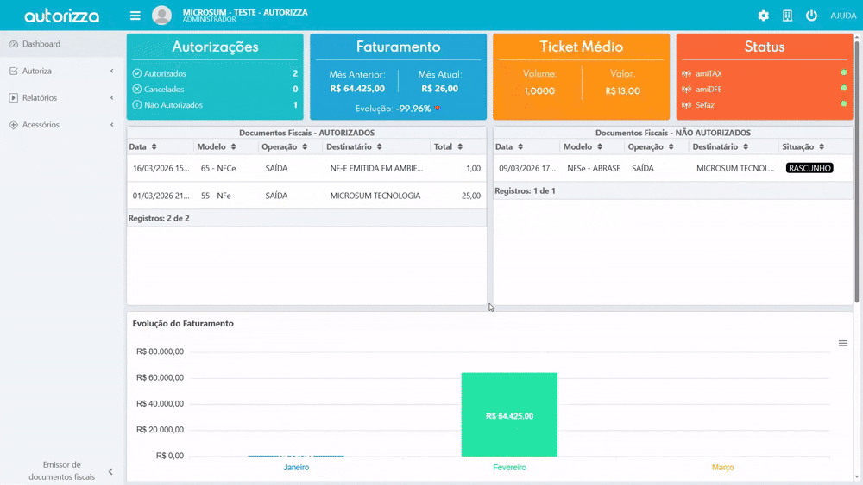Click the RASCUNHO status badge
863x485 pixels.
[809, 169]
